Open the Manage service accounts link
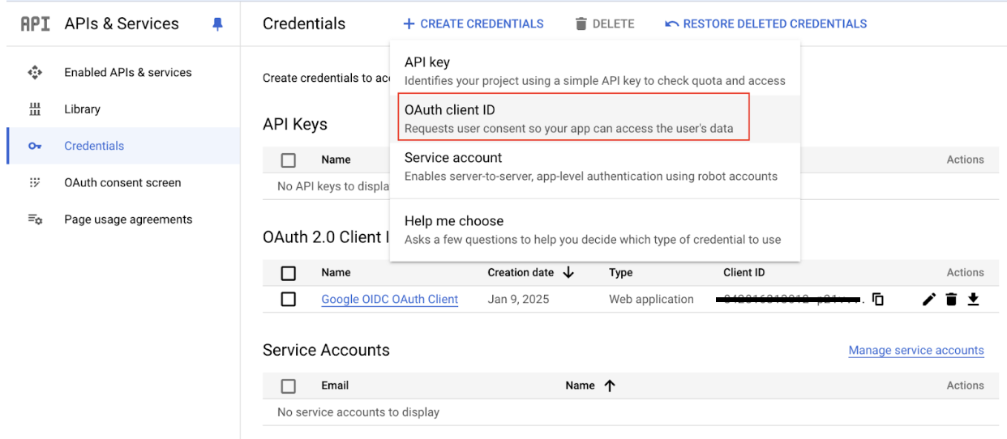The height and width of the screenshot is (439, 1007). coord(916,351)
